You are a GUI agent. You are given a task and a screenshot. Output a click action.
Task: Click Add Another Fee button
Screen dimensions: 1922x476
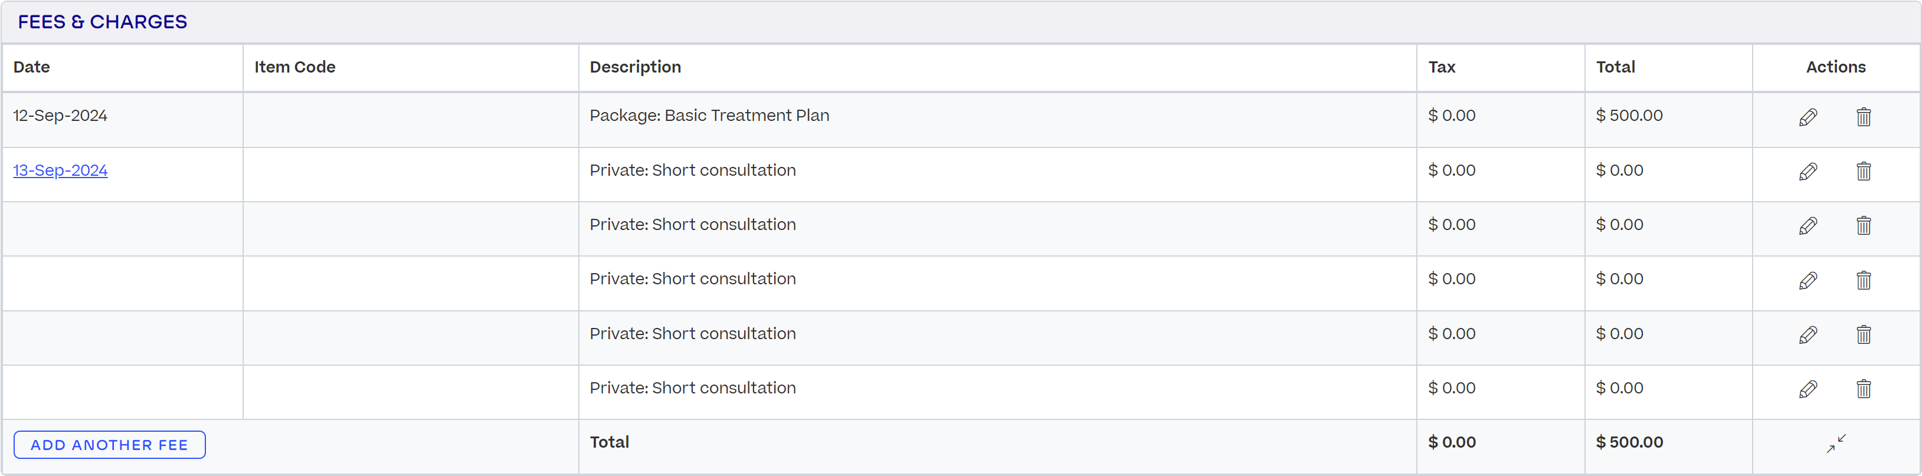pyautogui.click(x=110, y=445)
